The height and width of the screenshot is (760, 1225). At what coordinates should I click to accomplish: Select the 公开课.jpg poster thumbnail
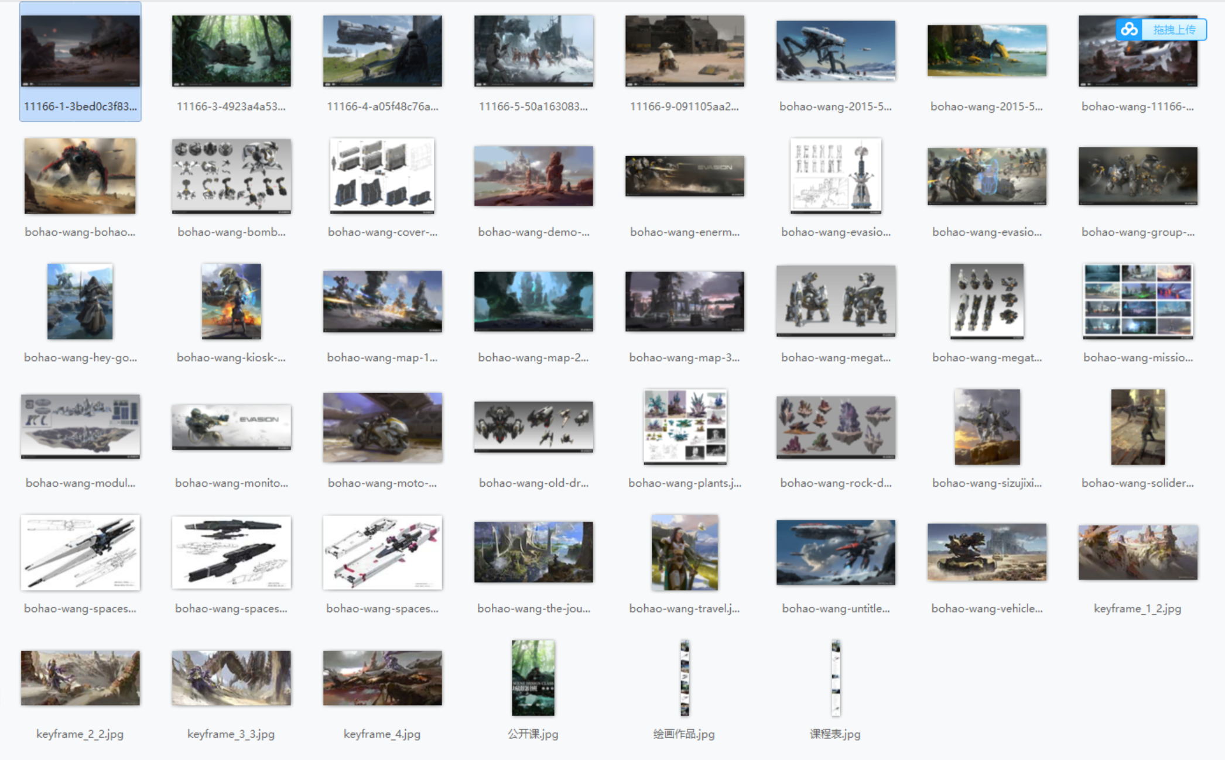pos(533,678)
